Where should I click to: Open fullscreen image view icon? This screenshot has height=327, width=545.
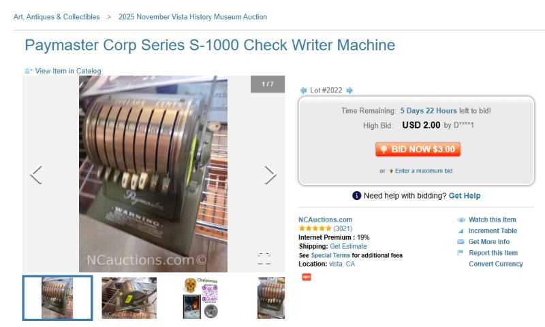point(264,258)
